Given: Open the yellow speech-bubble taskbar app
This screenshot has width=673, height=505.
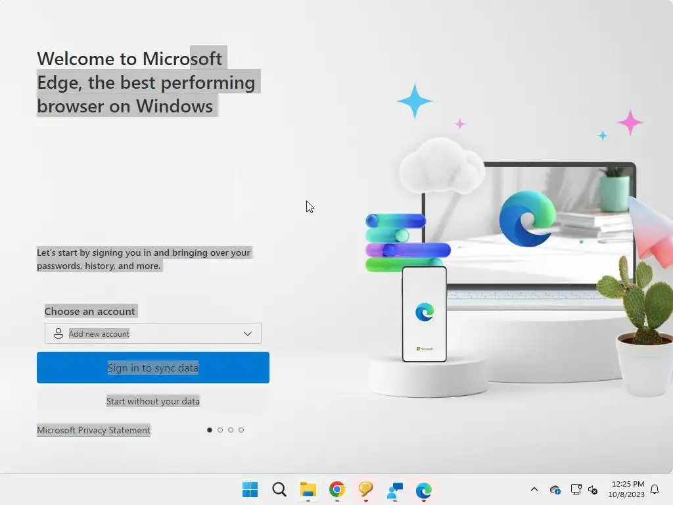Looking at the screenshot, I should click(x=365, y=489).
